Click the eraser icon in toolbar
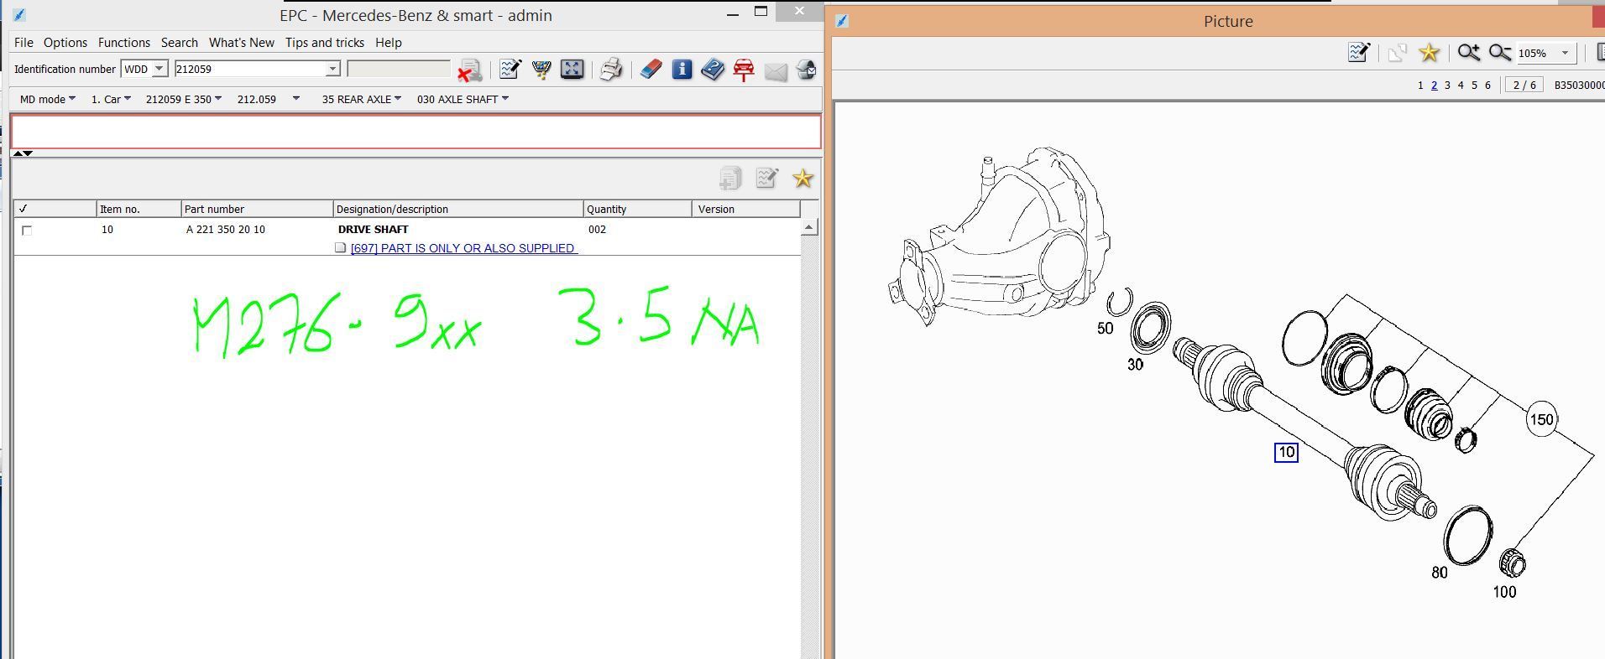Viewport: 1605px width, 659px height. click(651, 70)
